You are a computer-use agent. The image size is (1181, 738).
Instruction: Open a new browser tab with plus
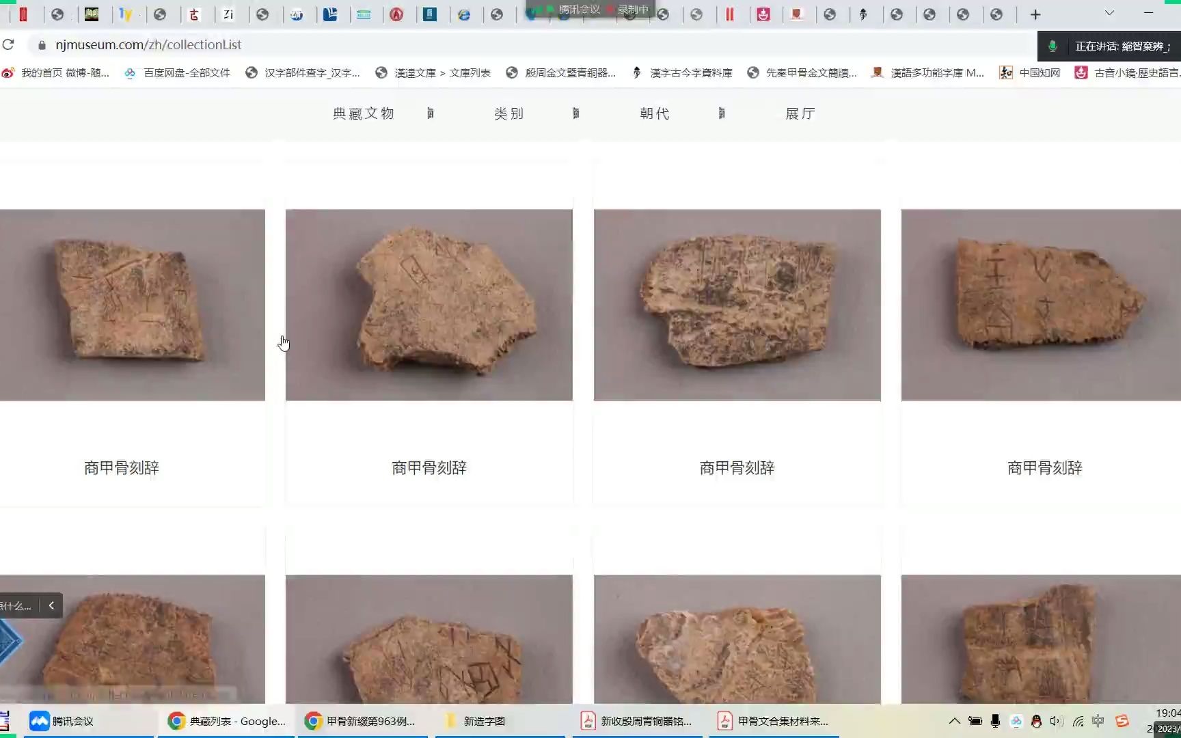pyautogui.click(x=1035, y=14)
